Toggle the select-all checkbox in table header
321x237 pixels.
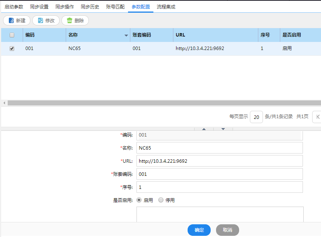click(x=12, y=35)
